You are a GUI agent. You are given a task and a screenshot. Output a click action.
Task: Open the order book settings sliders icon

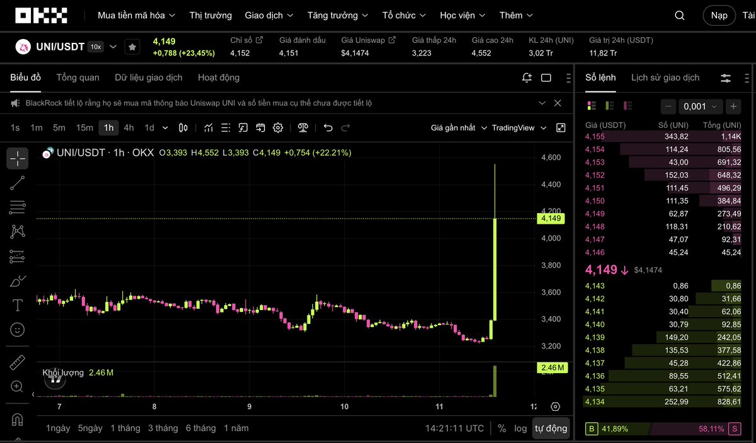[726, 78]
